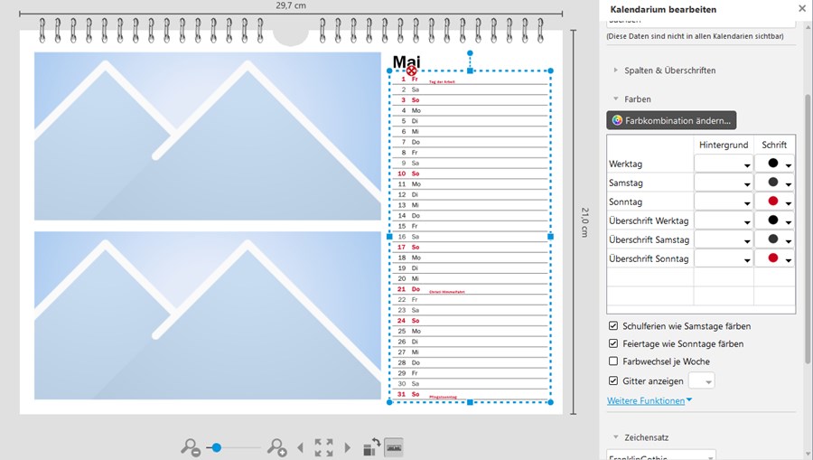Open Überschrift Werktag Hintergrund dropdown
The image size is (813, 460).
coord(724,221)
